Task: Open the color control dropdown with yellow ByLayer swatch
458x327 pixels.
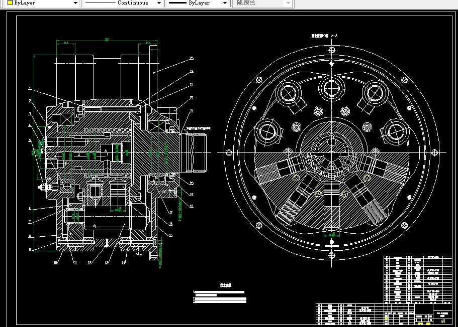Action: click(43, 3)
